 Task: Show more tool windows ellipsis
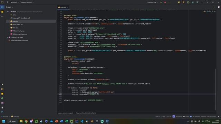coord(2,16)
